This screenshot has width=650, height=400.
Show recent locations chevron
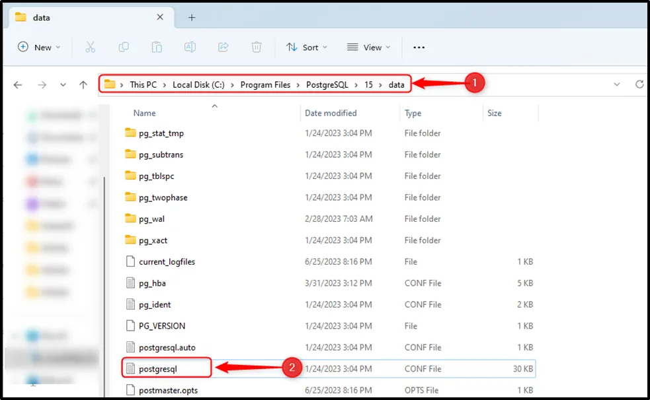[x=63, y=84]
